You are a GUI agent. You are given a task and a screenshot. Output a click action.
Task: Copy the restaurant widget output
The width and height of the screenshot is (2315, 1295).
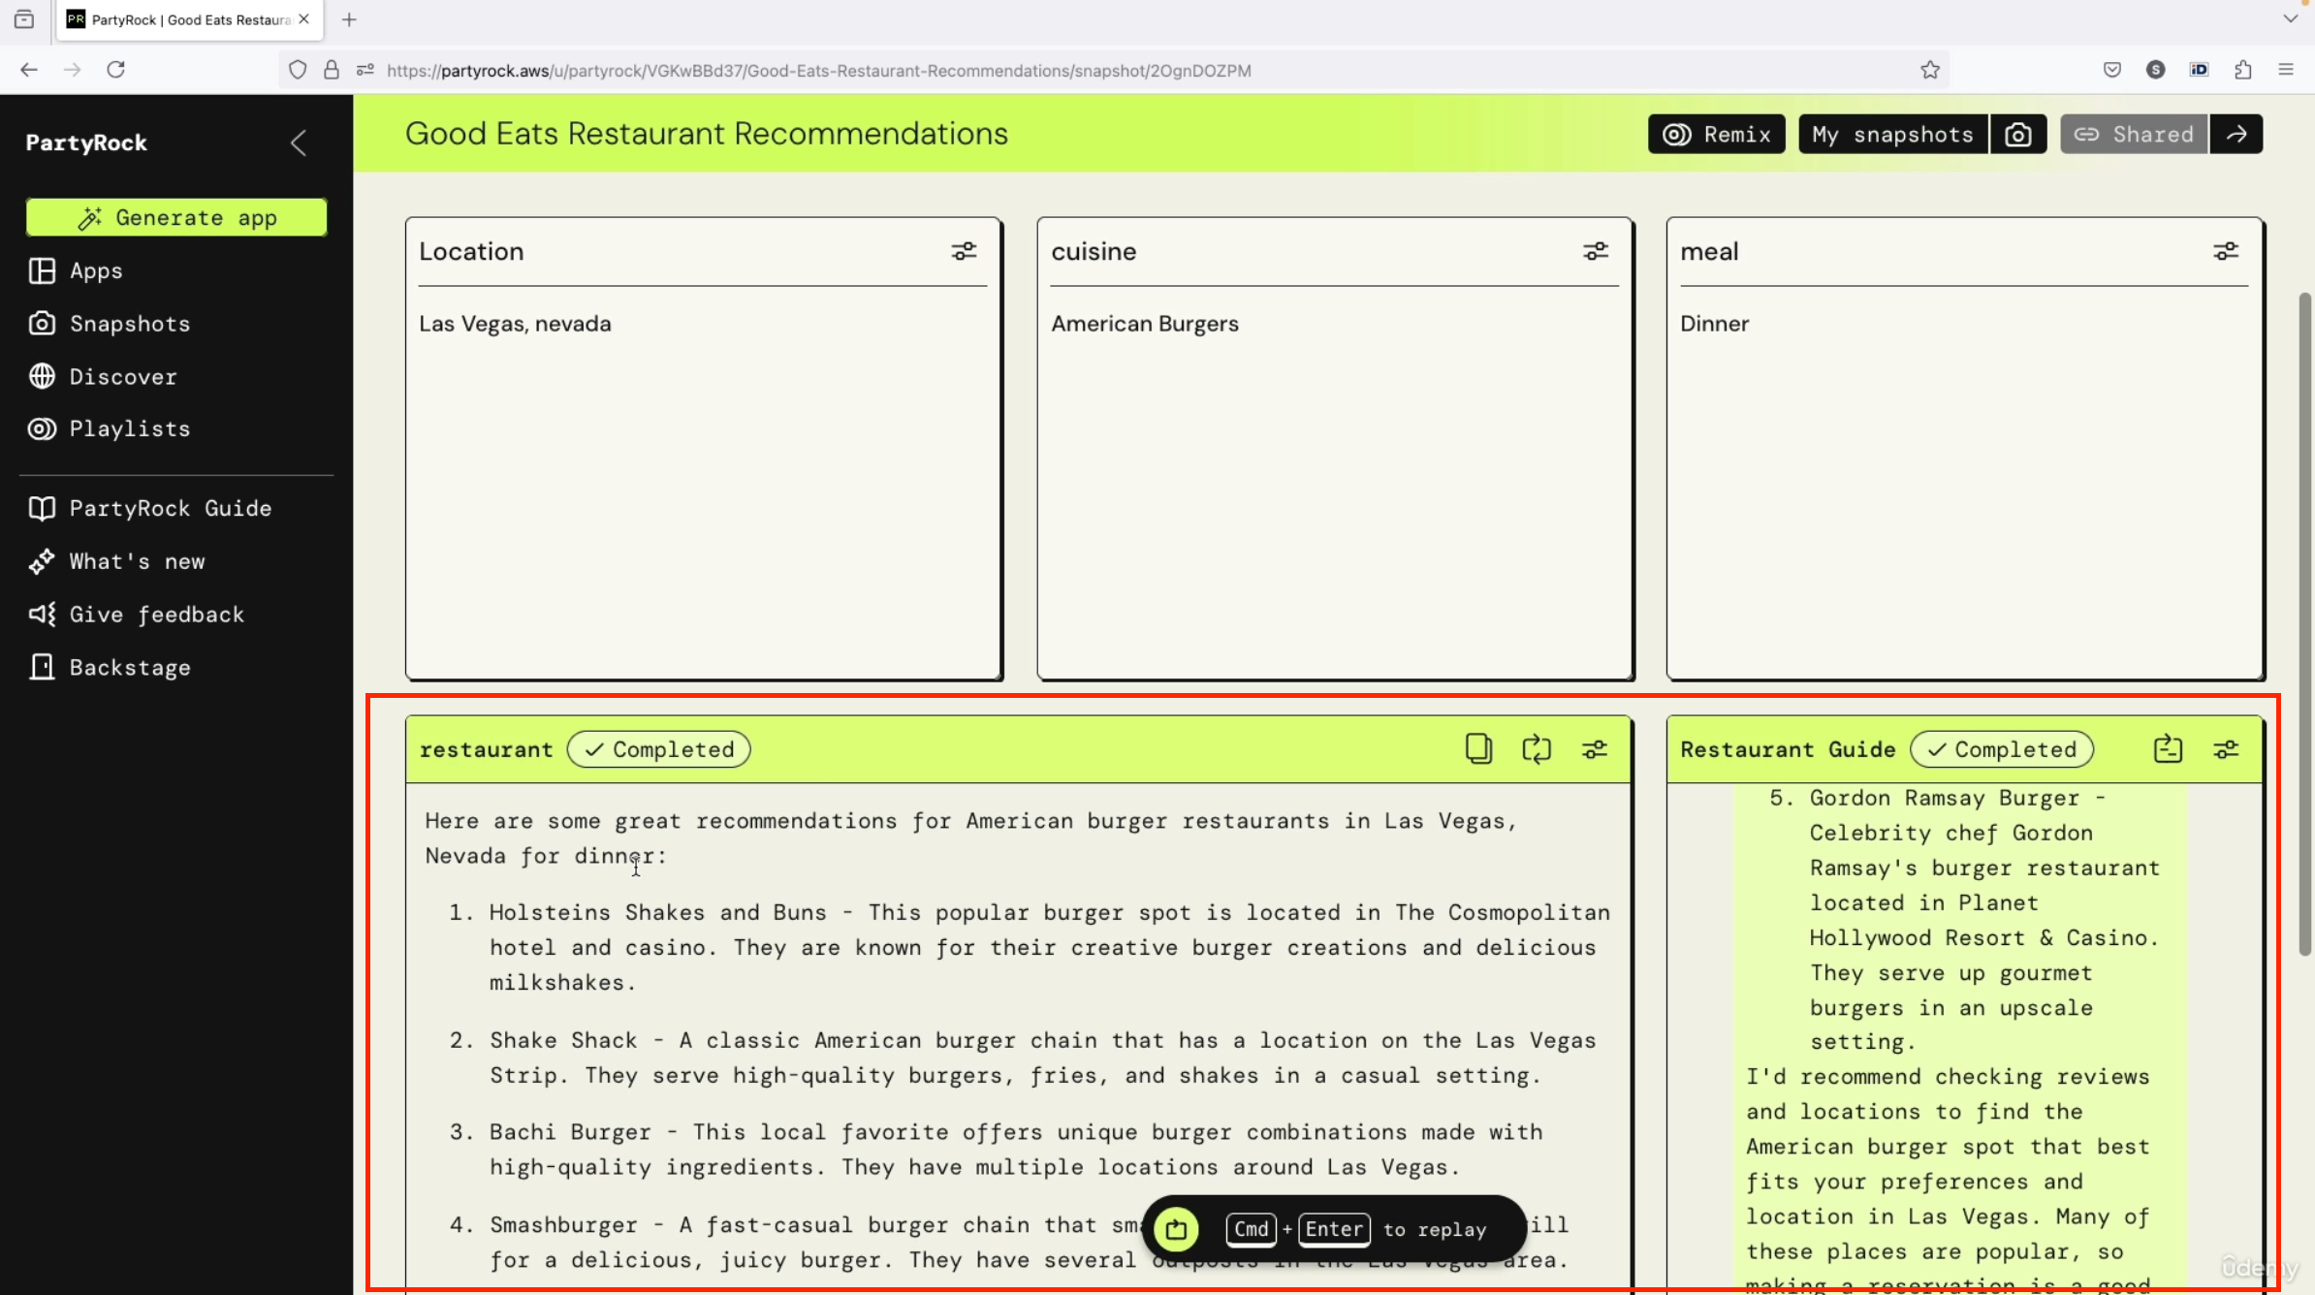(1478, 749)
